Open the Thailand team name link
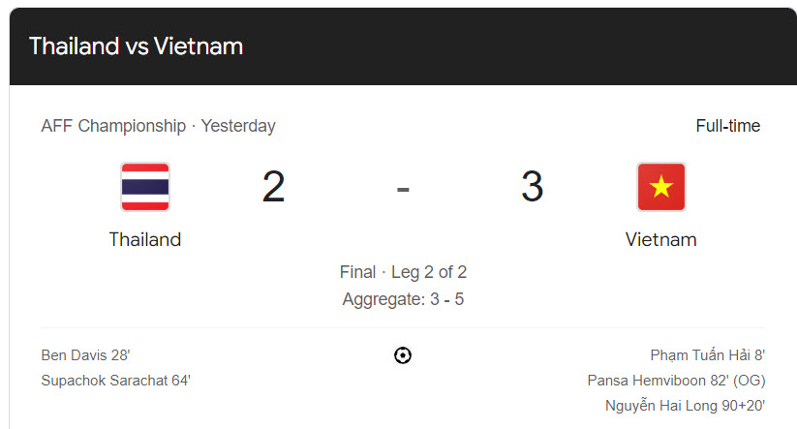 click(145, 239)
